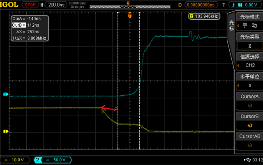The image size is (263, 165).
Task: Open the 光标模式 cursor mode menu
Action: (249, 17)
